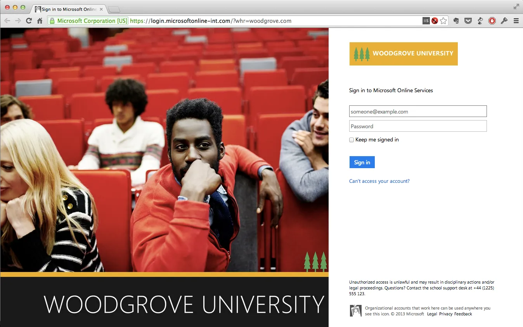Click the green padlock security icon
The width and height of the screenshot is (523, 327).
[x=52, y=21]
